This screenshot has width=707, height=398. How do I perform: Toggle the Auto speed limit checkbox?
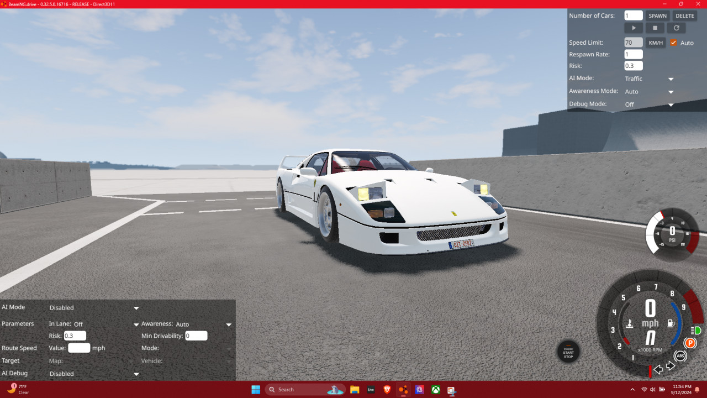pyautogui.click(x=673, y=43)
